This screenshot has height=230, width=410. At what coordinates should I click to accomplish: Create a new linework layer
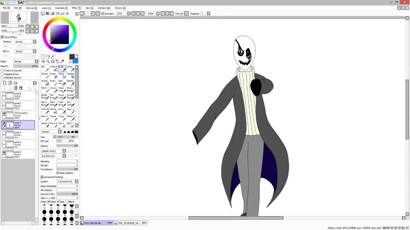[10, 83]
